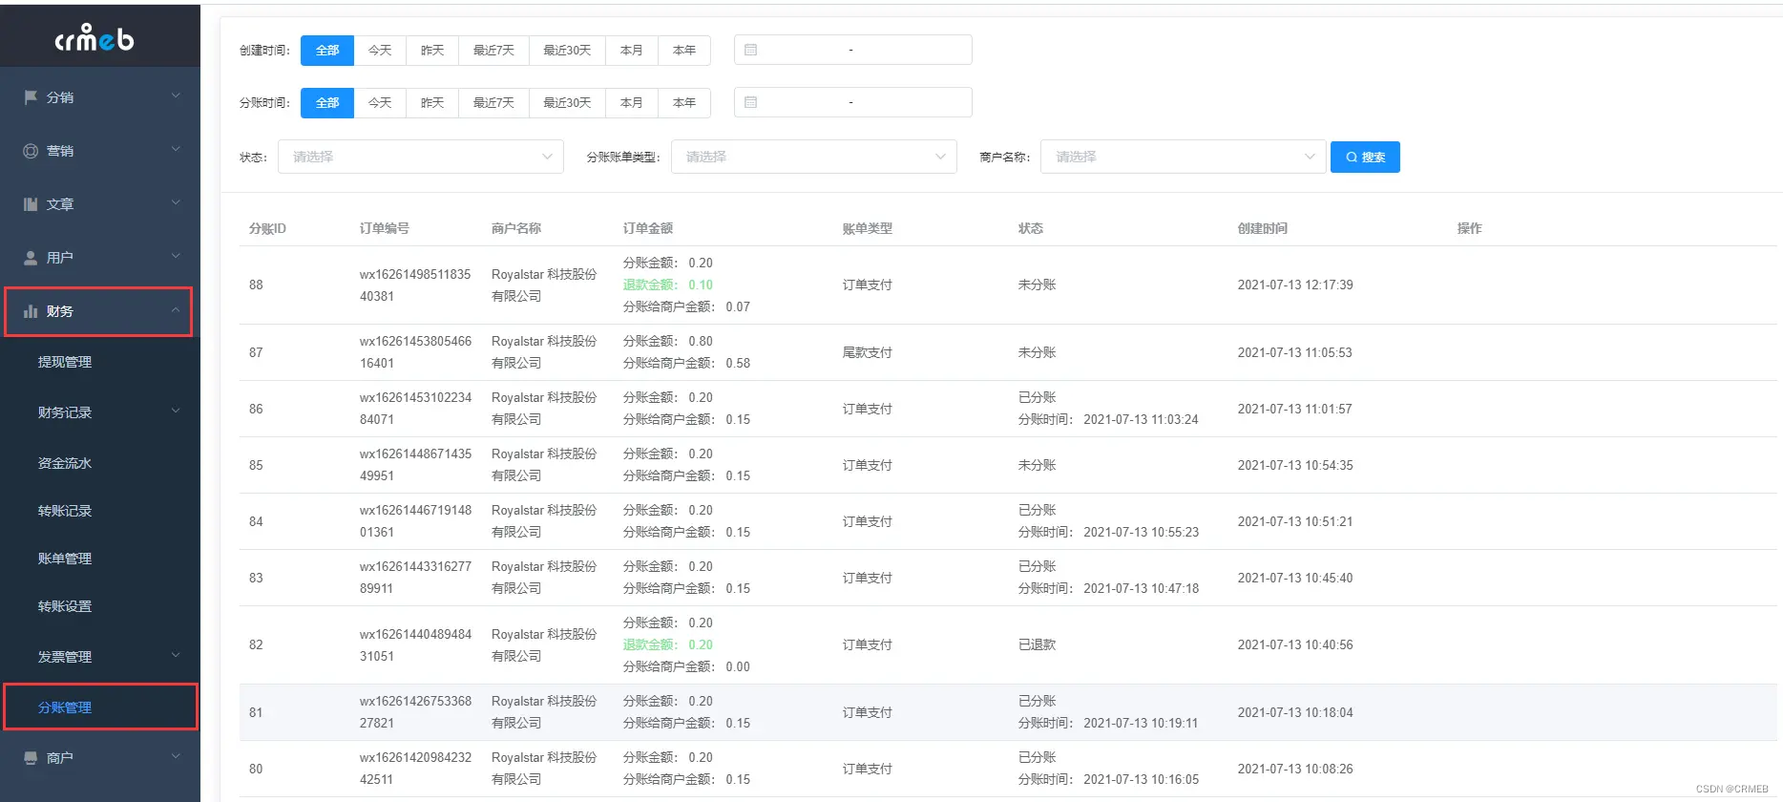Select 本年 for 创建时间 filter
Image resolution: width=1783 pixels, height=802 pixels.
click(684, 50)
